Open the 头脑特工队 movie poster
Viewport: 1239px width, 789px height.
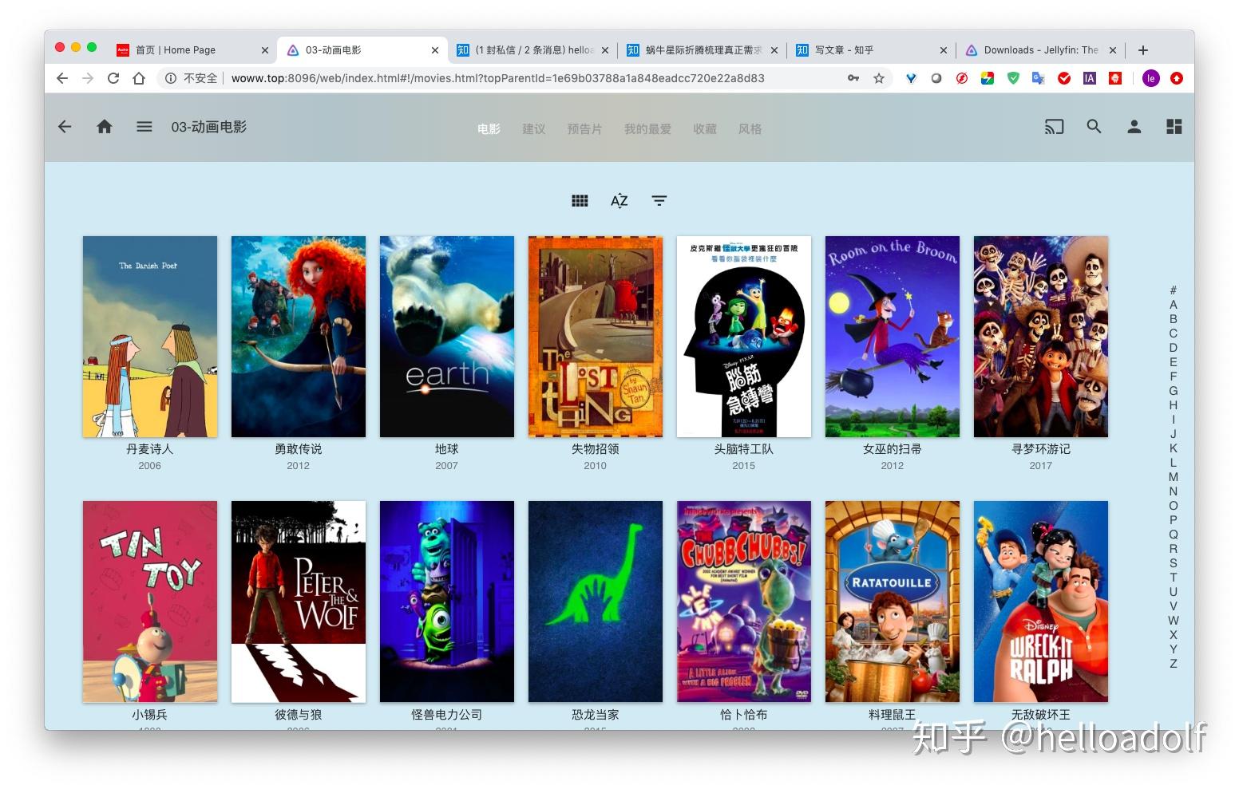(x=744, y=337)
